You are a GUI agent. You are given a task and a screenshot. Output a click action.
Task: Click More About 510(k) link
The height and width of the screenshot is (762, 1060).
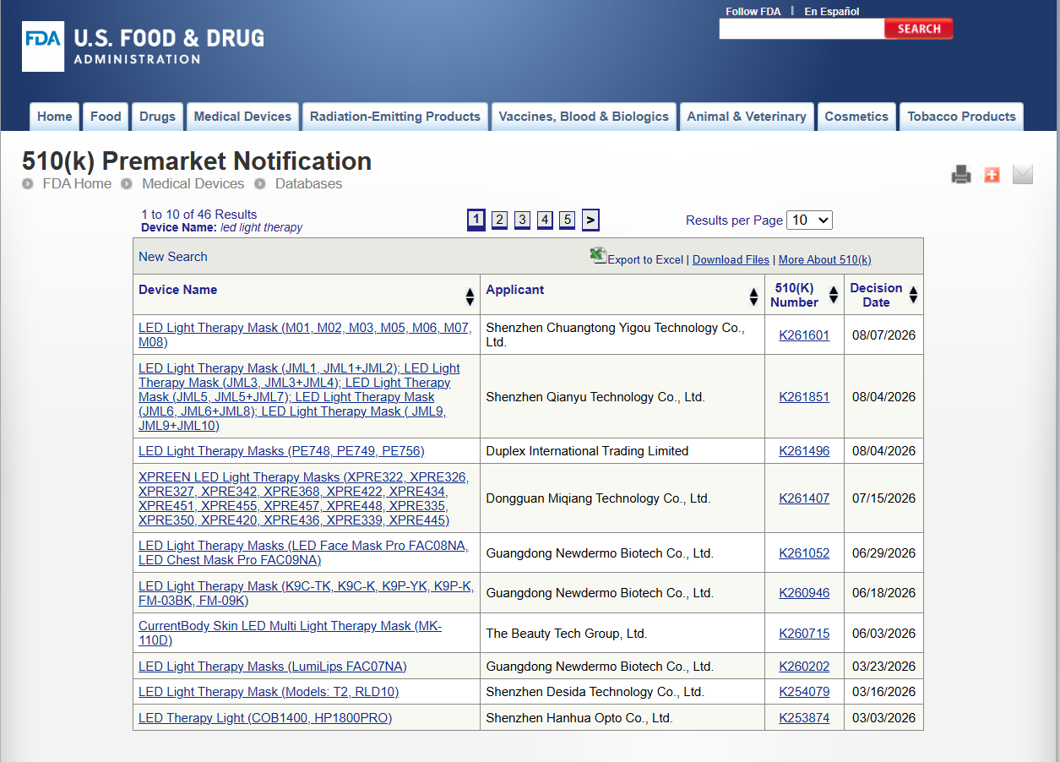[x=824, y=259]
